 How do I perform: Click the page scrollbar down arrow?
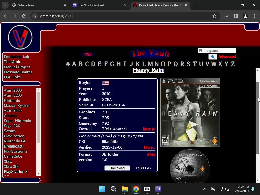pyautogui.click(x=258, y=181)
